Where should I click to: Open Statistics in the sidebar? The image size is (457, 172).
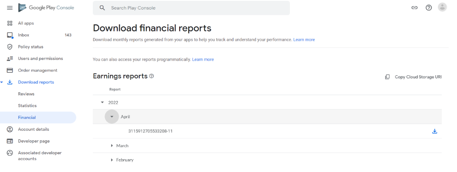point(27,106)
